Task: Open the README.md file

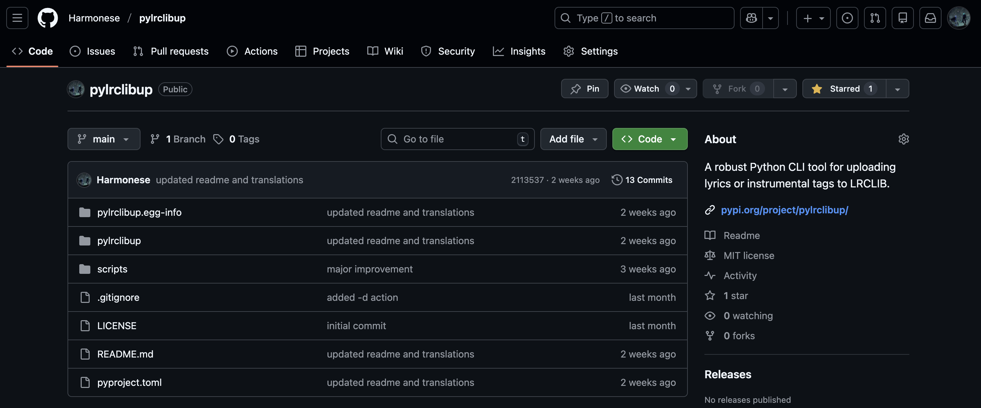Action: pos(125,354)
